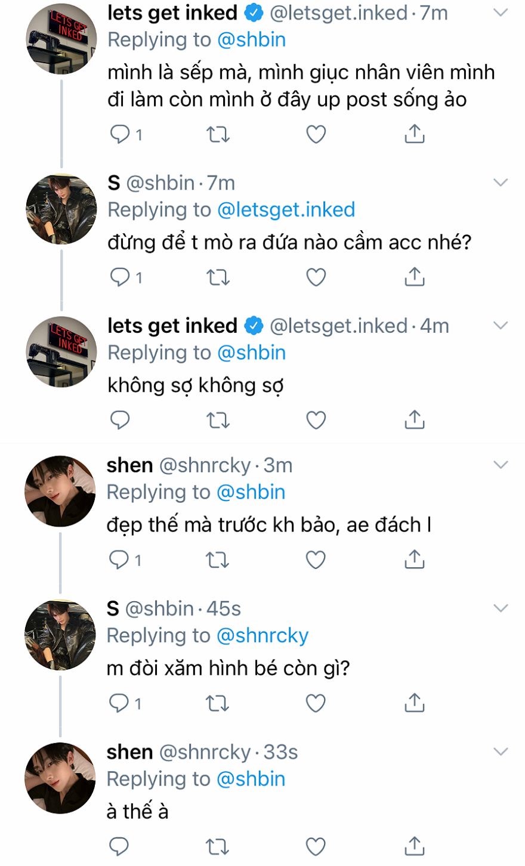
Task: Like the 'à thế à' tweet
Action: (x=315, y=846)
